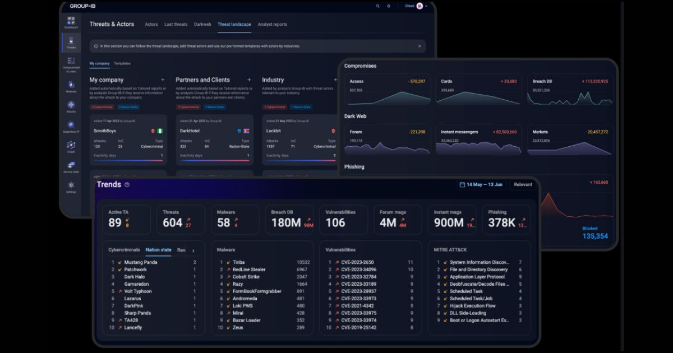673x353 pixels.
Task: Open the Graph view icon
Action: point(71,146)
